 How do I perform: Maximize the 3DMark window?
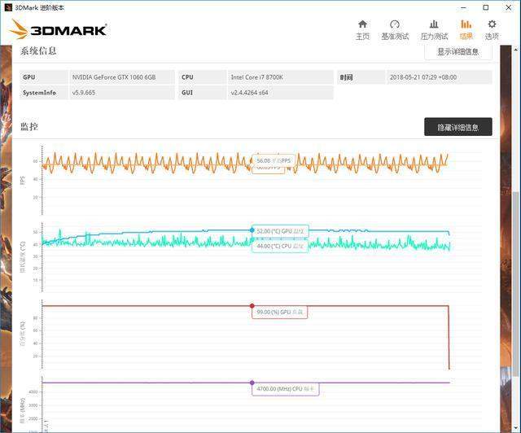pos(486,7)
